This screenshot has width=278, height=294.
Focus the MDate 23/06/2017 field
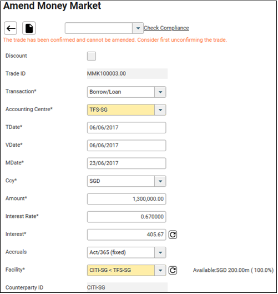[x=127, y=163]
